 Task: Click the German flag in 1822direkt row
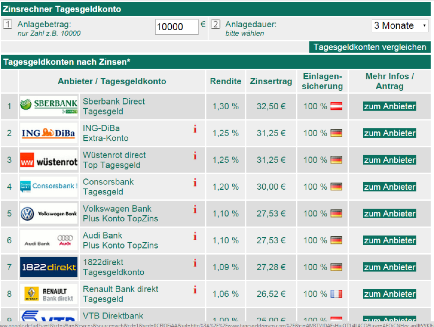tap(336, 267)
